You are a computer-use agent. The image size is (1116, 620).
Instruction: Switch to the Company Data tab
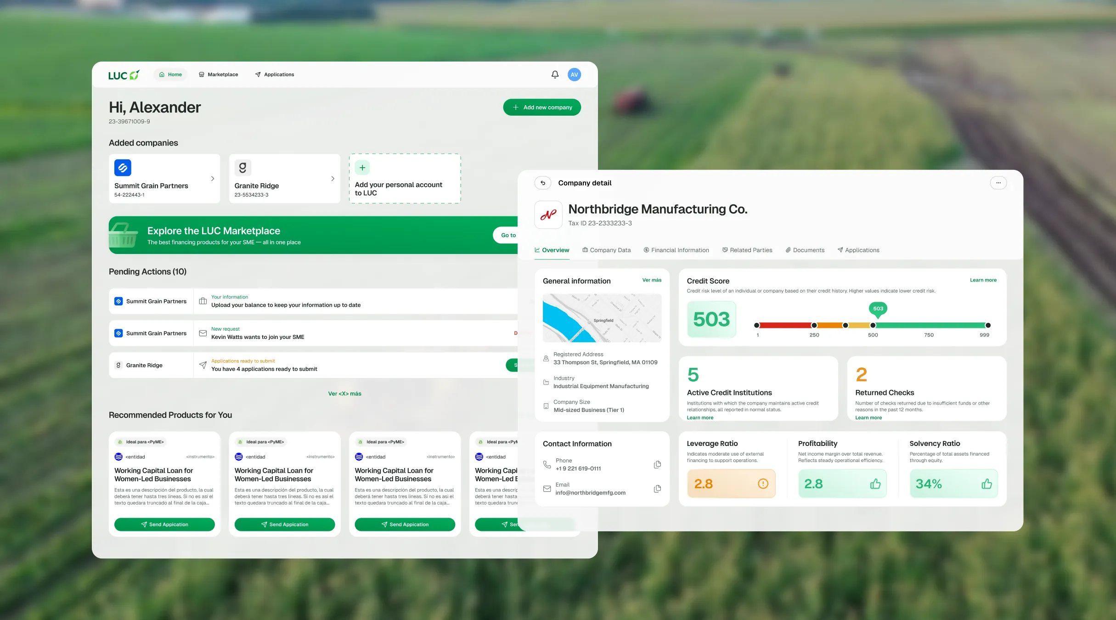[606, 250]
